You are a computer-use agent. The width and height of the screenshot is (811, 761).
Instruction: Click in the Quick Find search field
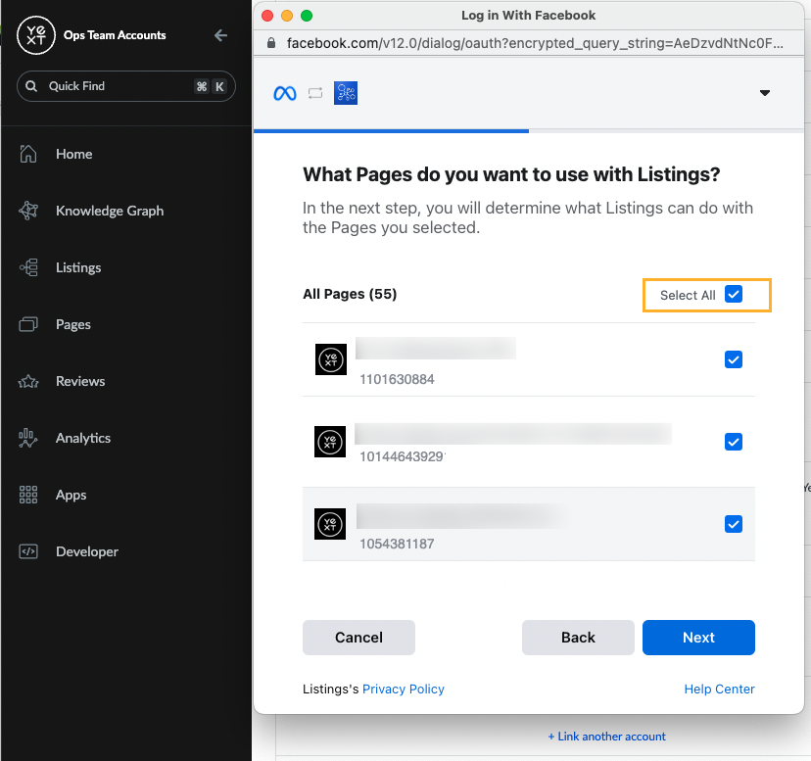[118, 86]
